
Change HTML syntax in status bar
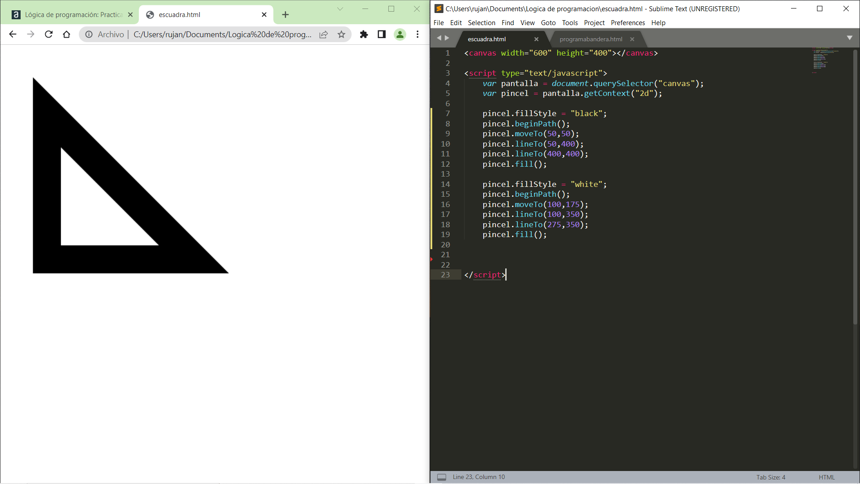[826, 477]
